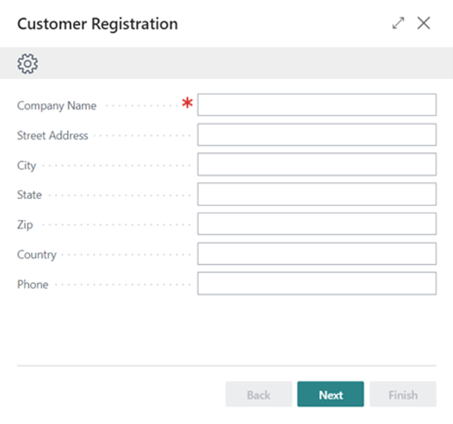This screenshot has height=424, width=453.
Task: Open the settings gear icon
Action: click(27, 64)
